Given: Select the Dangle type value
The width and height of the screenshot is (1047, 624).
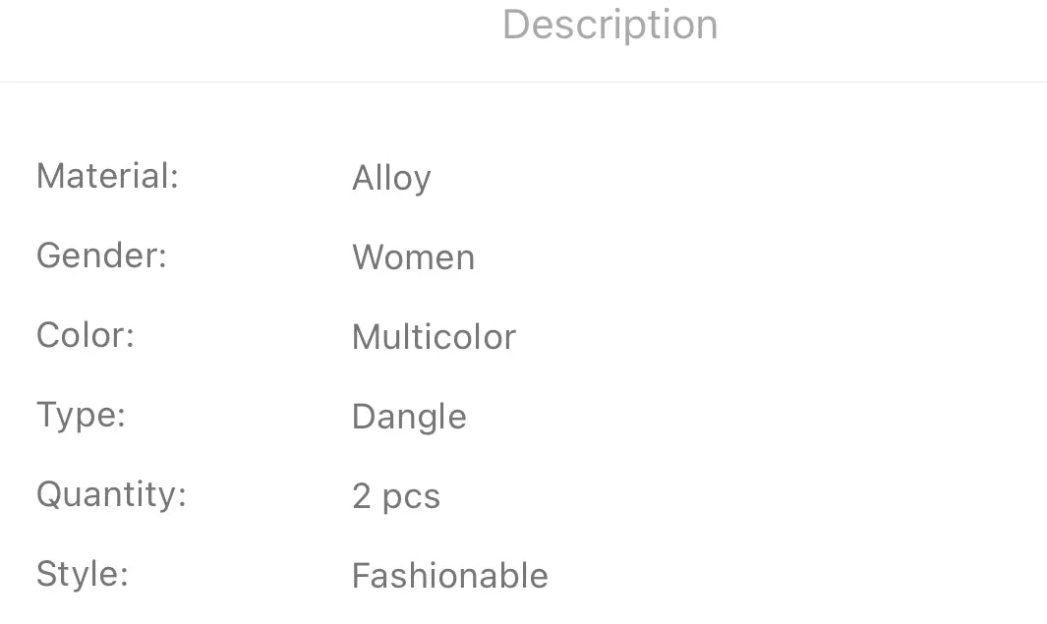Looking at the screenshot, I should [x=409, y=418].
